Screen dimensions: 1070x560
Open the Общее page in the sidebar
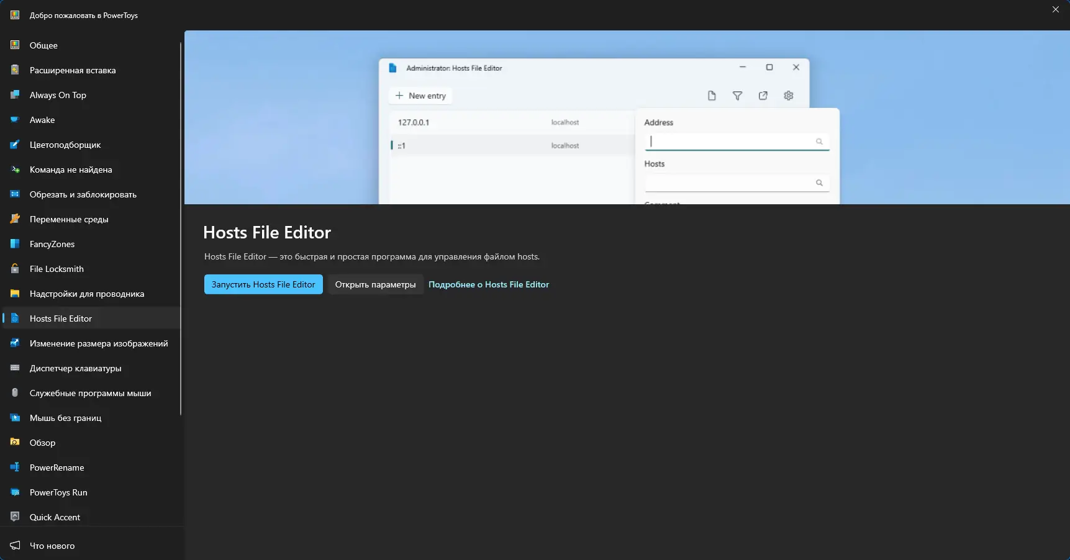click(x=91, y=45)
